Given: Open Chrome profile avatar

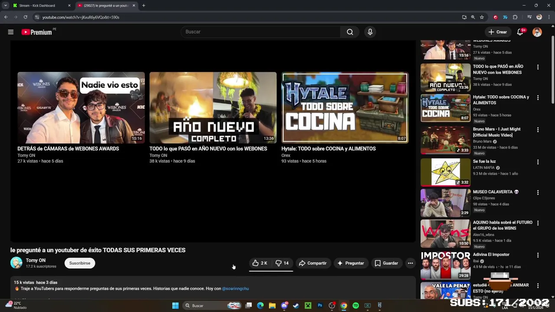Looking at the screenshot, I should tap(539, 17).
